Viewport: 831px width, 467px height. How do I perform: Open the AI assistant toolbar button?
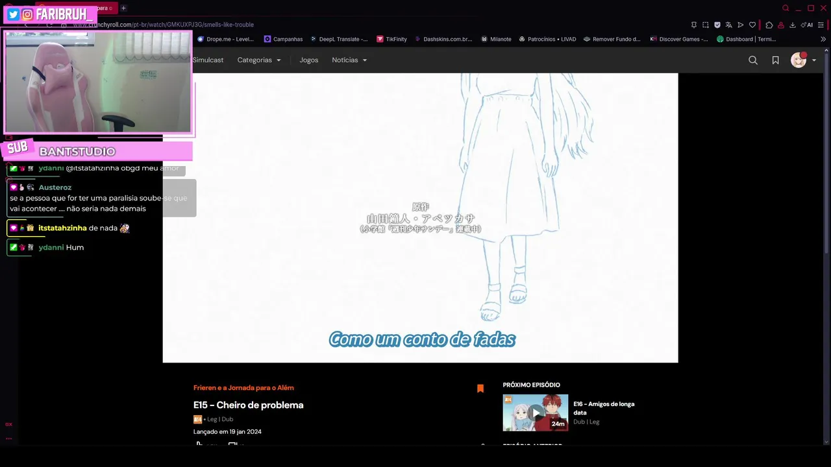(807, 25)
